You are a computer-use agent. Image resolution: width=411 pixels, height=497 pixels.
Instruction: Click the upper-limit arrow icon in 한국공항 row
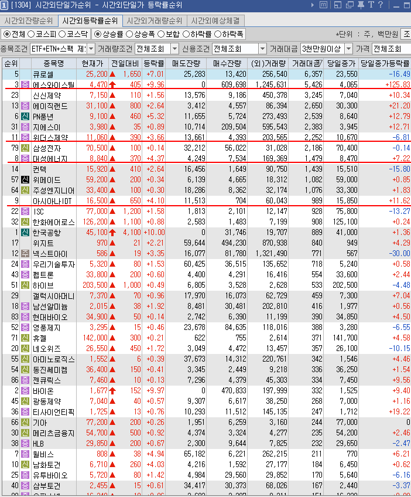112,232
